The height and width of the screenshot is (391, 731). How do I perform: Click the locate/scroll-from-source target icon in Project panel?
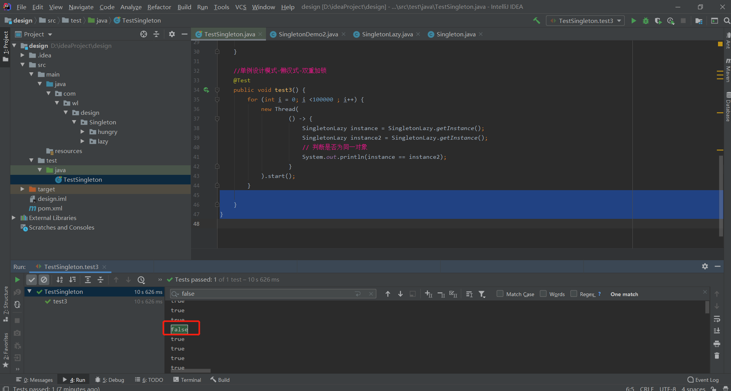click(144, 34)
